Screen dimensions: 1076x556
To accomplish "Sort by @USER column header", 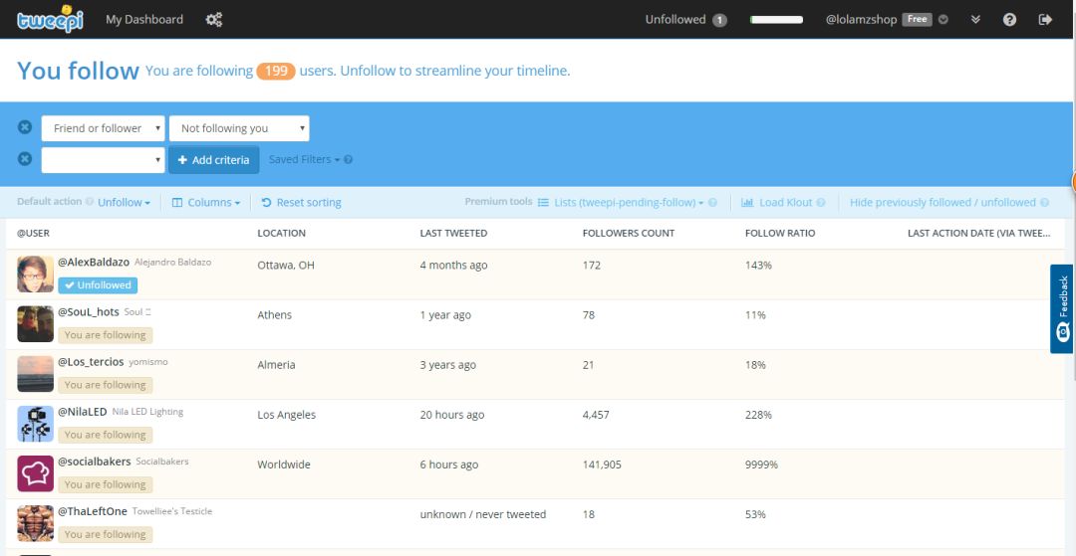I will tap(33, 234).
